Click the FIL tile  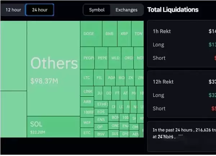99,77
